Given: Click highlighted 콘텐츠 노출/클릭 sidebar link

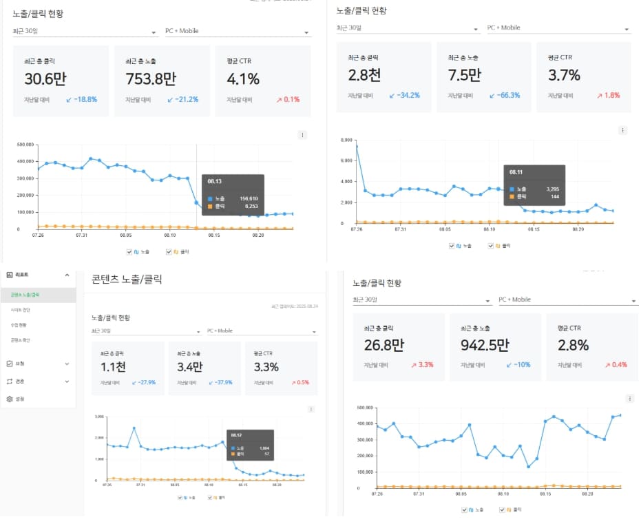Looking at the screenshot, I should (38, 295).
